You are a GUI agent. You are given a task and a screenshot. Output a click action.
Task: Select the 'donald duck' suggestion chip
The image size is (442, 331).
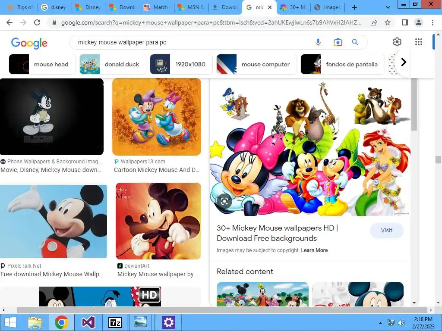pyautogui.click(x=113, y=64)
